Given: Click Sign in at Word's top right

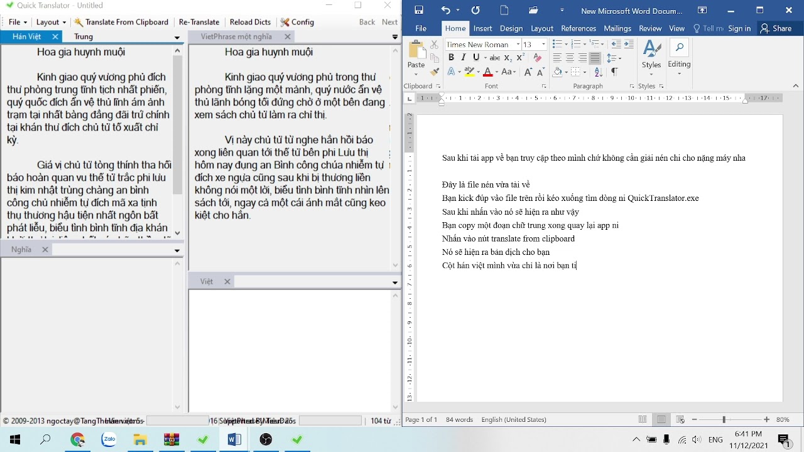Looking at the screenshot, I should [x=739, y=28].
